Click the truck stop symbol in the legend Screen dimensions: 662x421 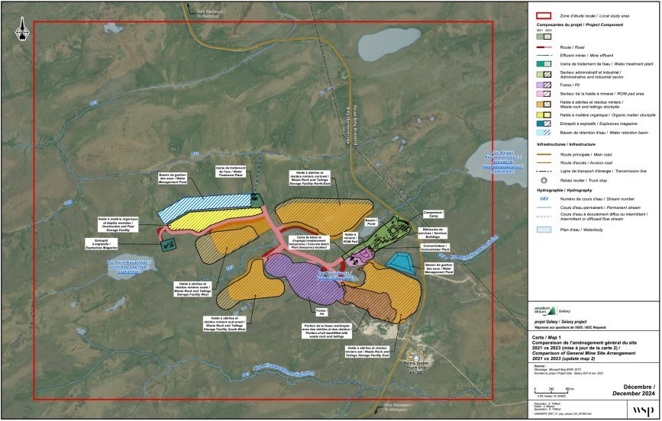544,180
